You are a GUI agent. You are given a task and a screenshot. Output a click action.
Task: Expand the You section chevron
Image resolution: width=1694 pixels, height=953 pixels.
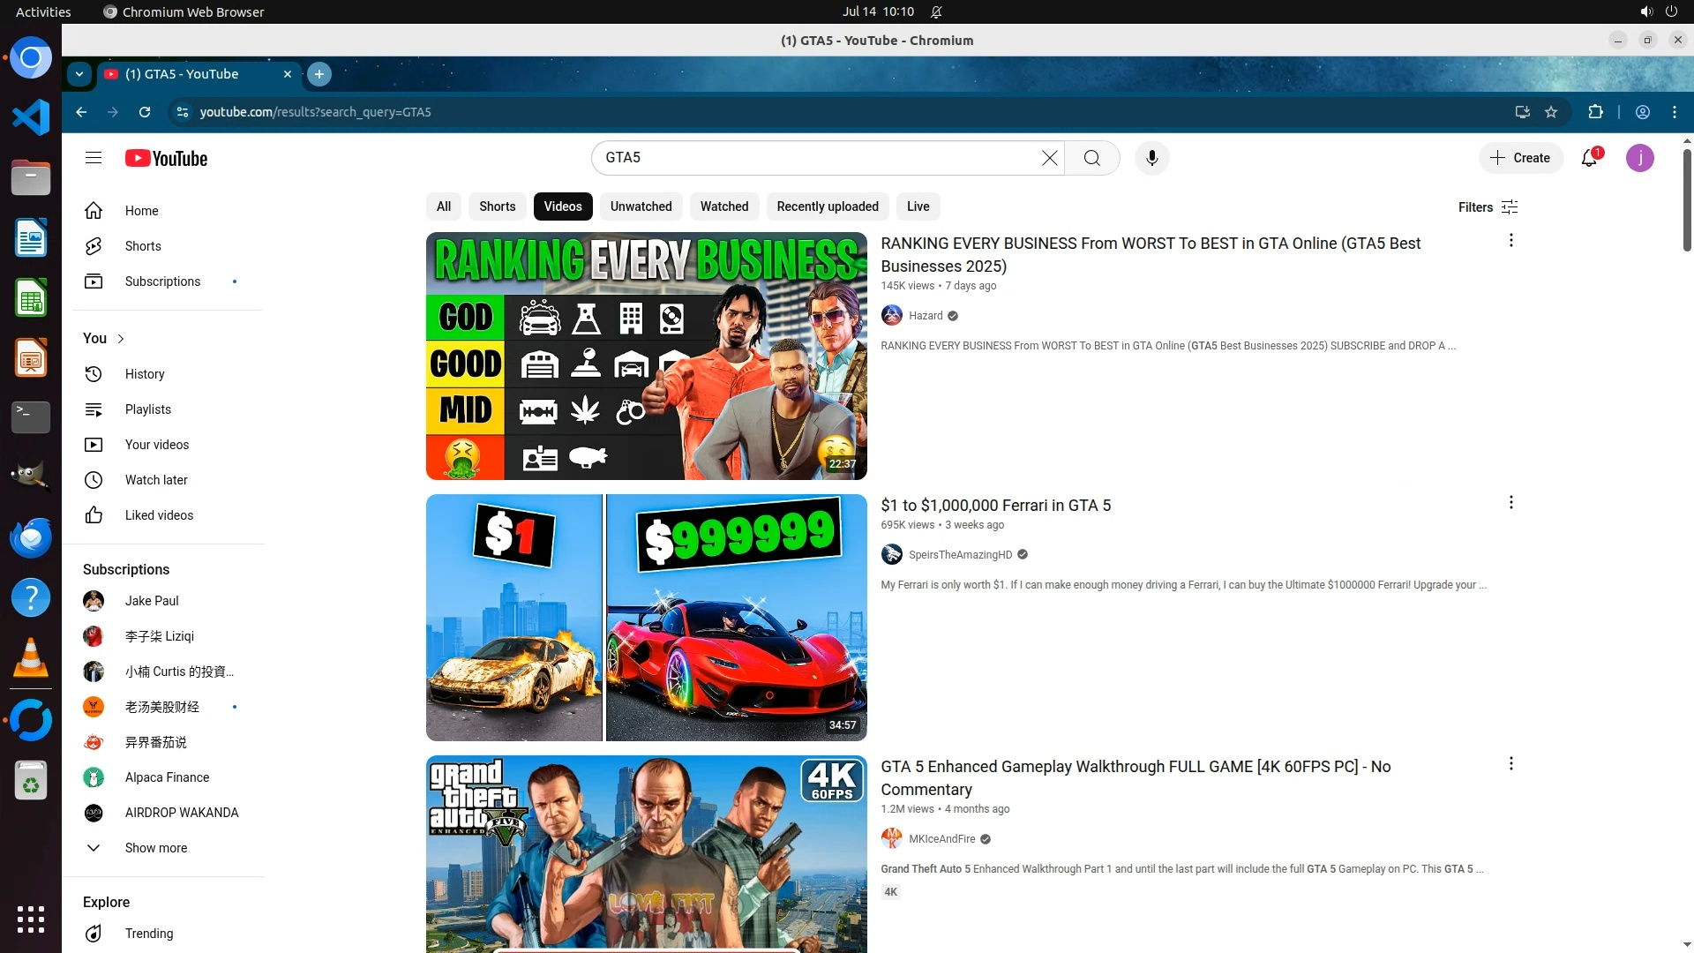point(121,339)
